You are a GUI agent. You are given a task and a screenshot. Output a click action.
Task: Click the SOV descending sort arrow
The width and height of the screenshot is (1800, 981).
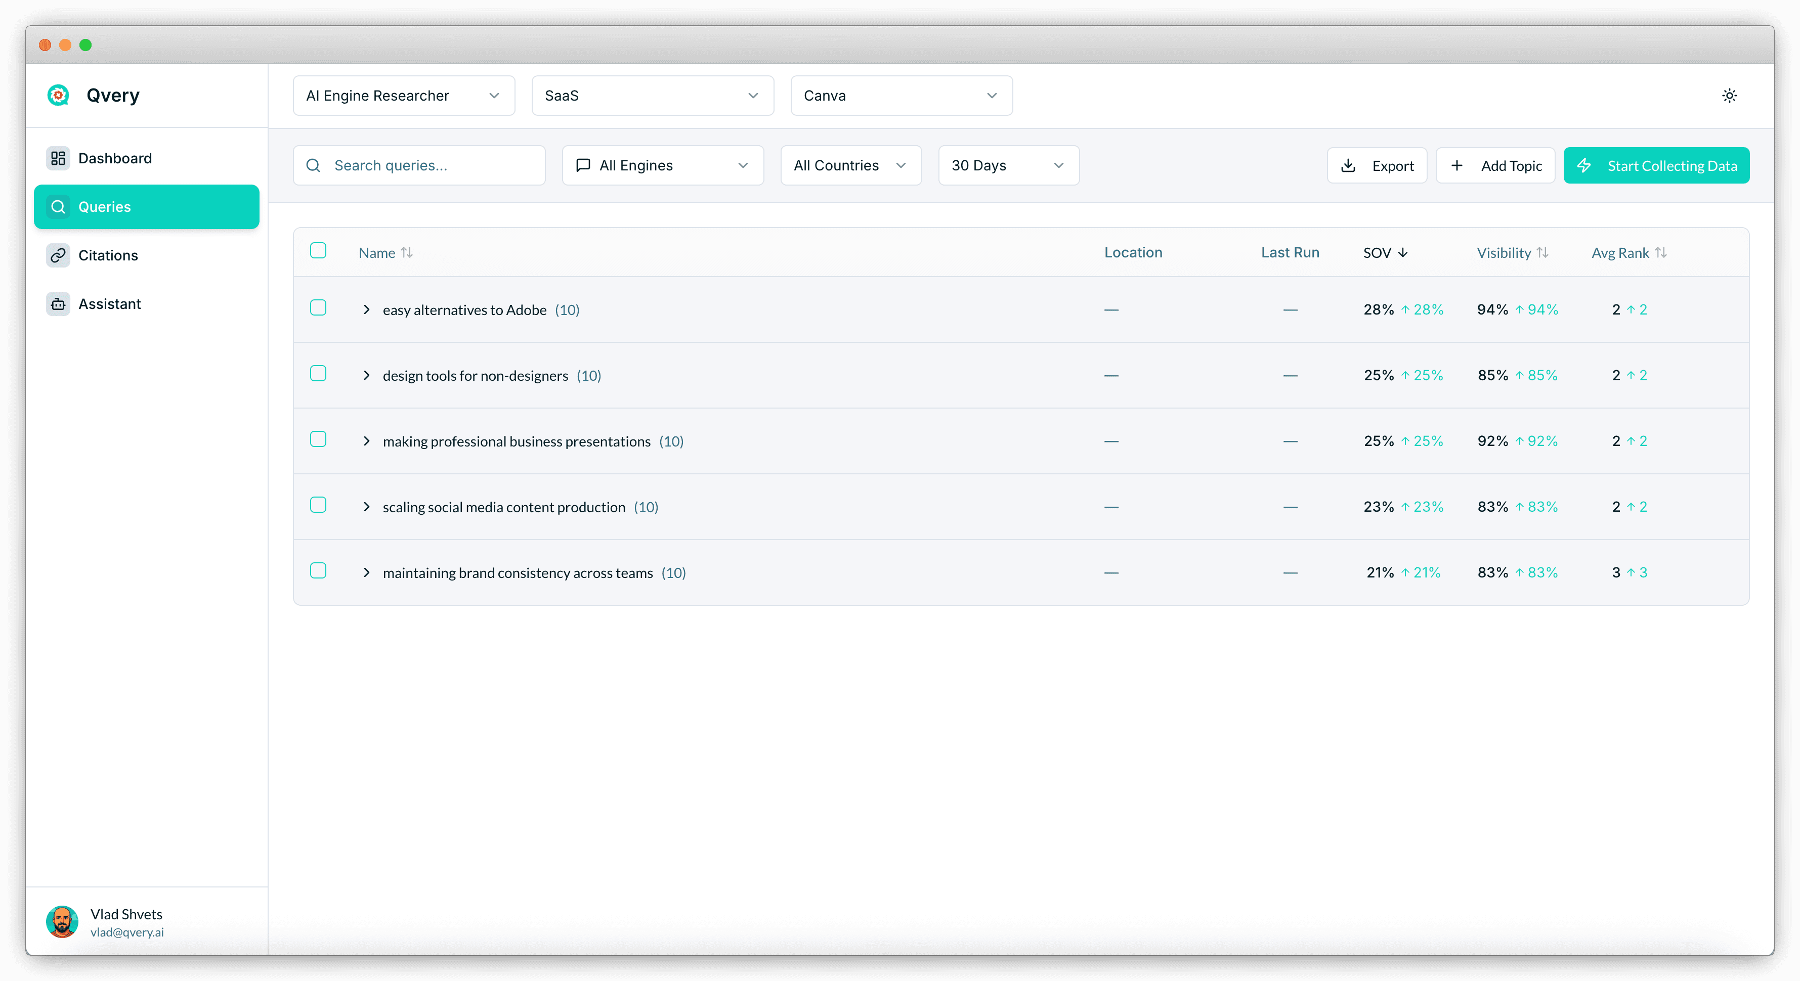tap(1402, 253)
